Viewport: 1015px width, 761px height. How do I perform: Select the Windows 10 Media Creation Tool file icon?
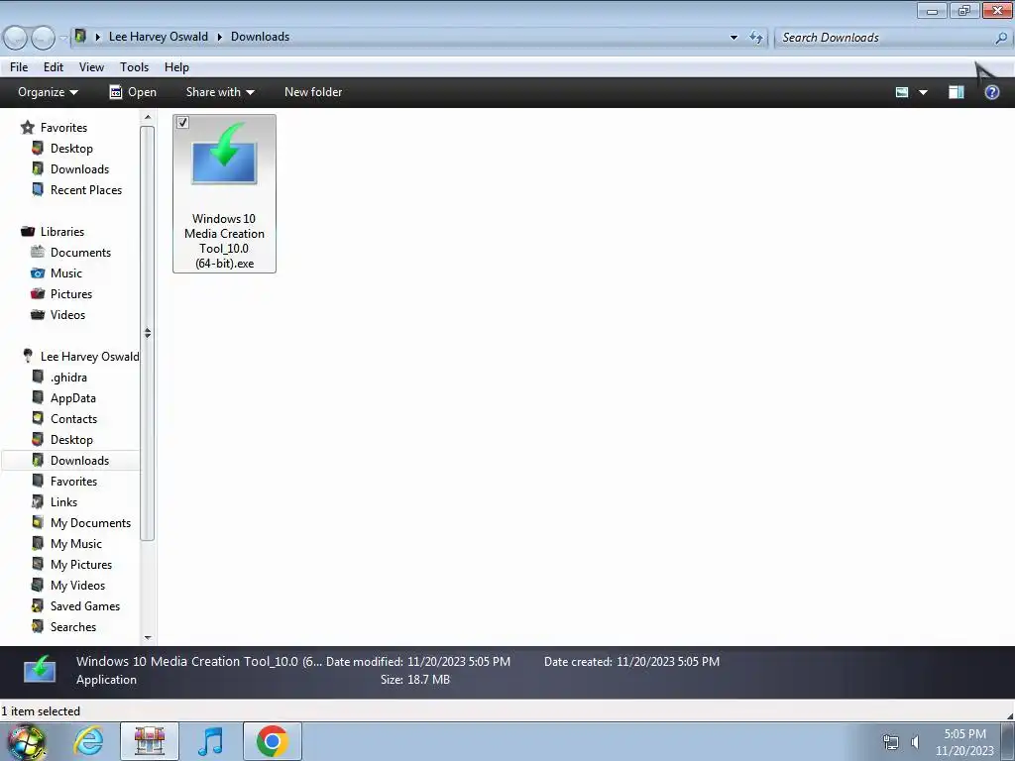224,154
